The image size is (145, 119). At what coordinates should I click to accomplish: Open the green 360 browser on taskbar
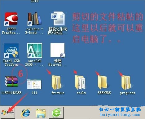tap(56, 113)
